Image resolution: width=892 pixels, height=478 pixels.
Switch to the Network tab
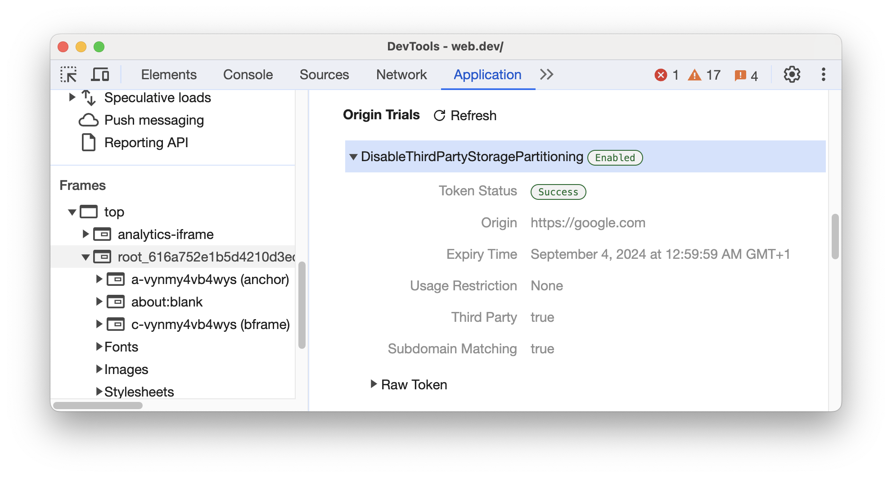click(401, 74)
